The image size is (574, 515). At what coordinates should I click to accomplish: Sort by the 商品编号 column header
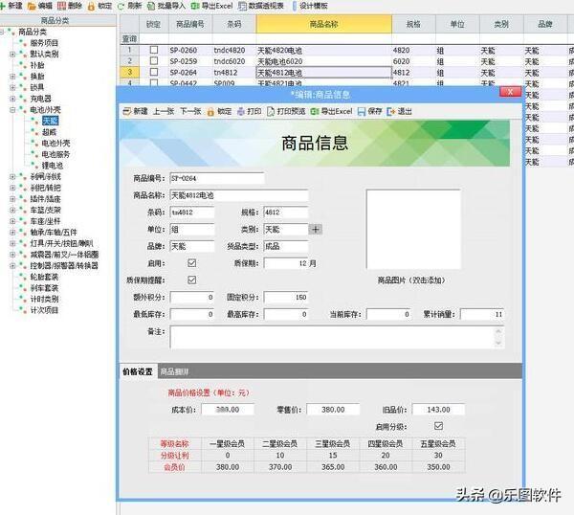(x=190, y=24)
